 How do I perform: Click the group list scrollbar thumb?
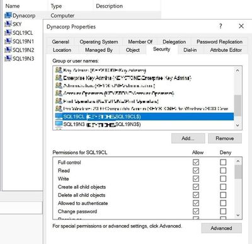pyautogui.click(x=238, y=105)
